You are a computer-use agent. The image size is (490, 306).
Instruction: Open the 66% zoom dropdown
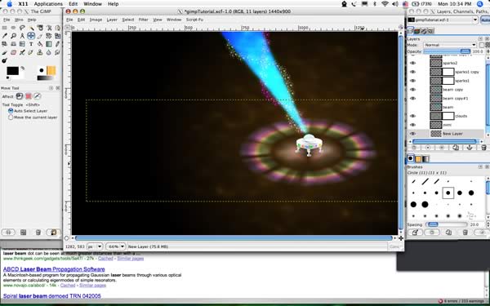pos(116,246)
